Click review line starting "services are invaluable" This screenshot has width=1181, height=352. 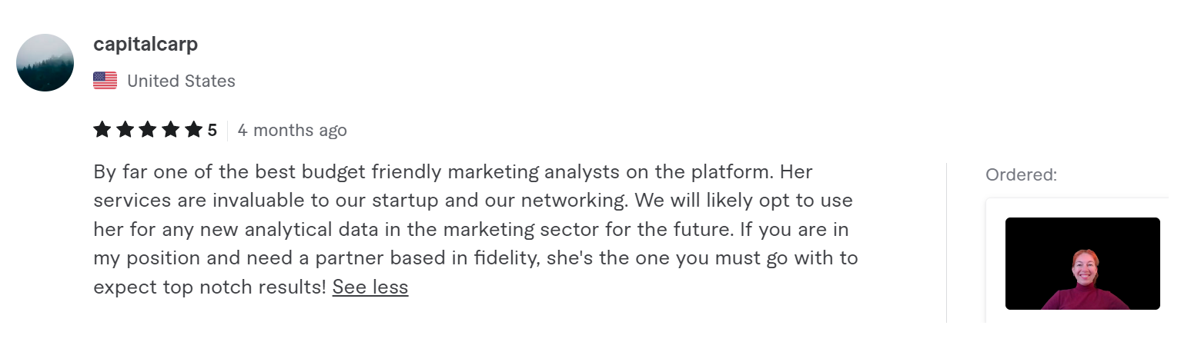473,201
